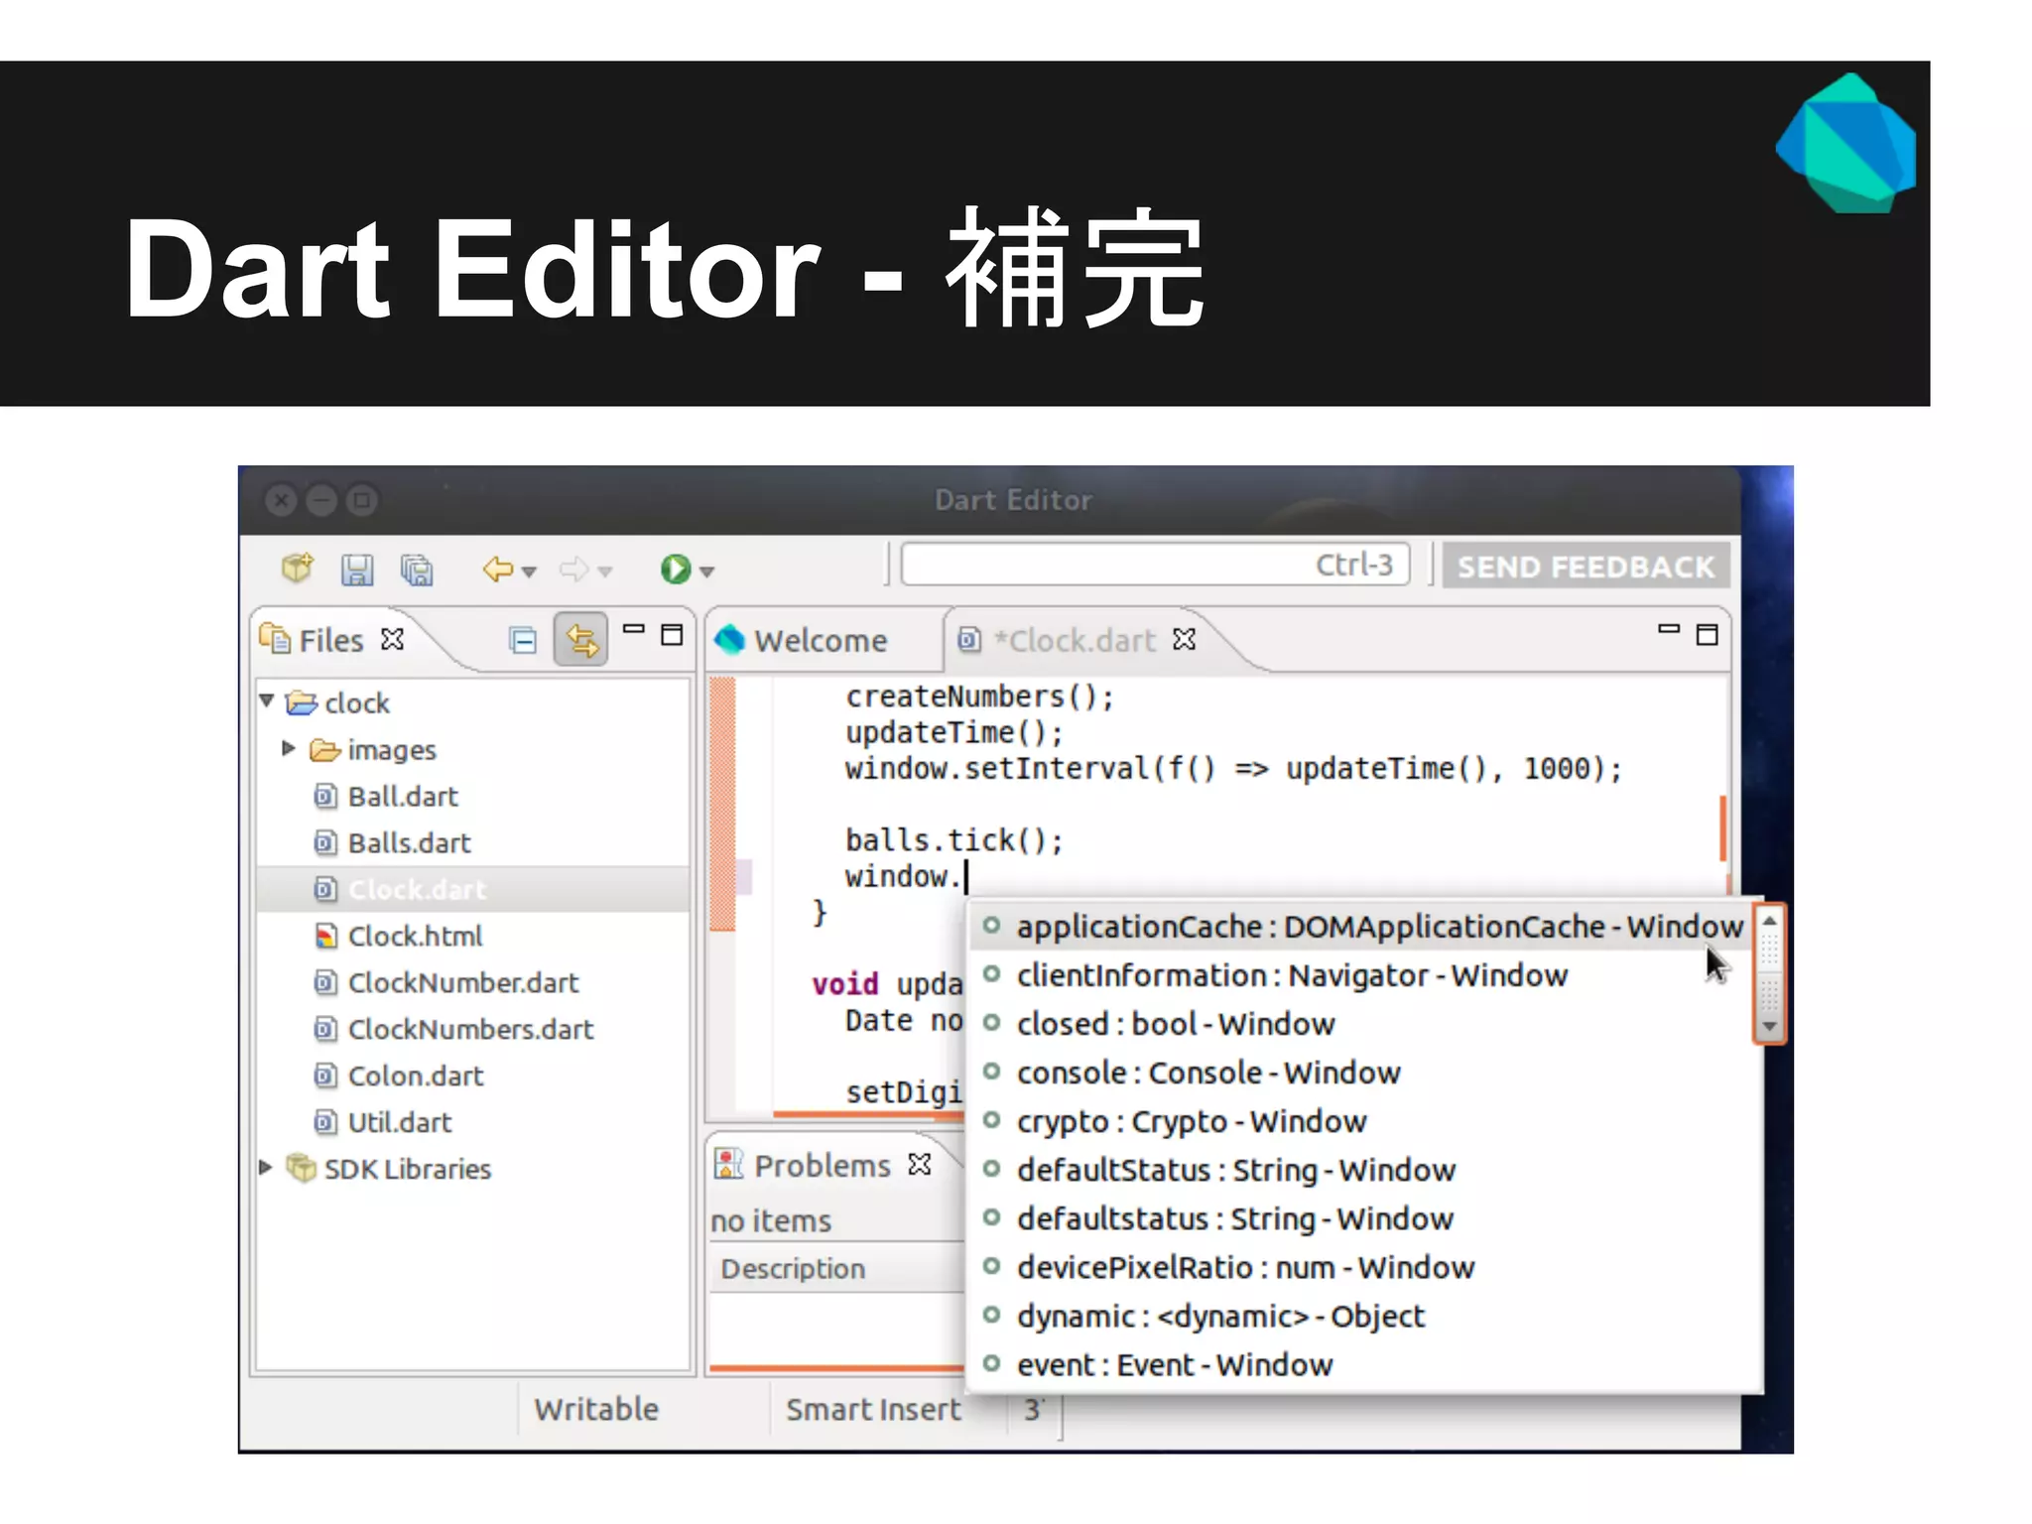Click completion list scroll up arrow

[1769, 921]
